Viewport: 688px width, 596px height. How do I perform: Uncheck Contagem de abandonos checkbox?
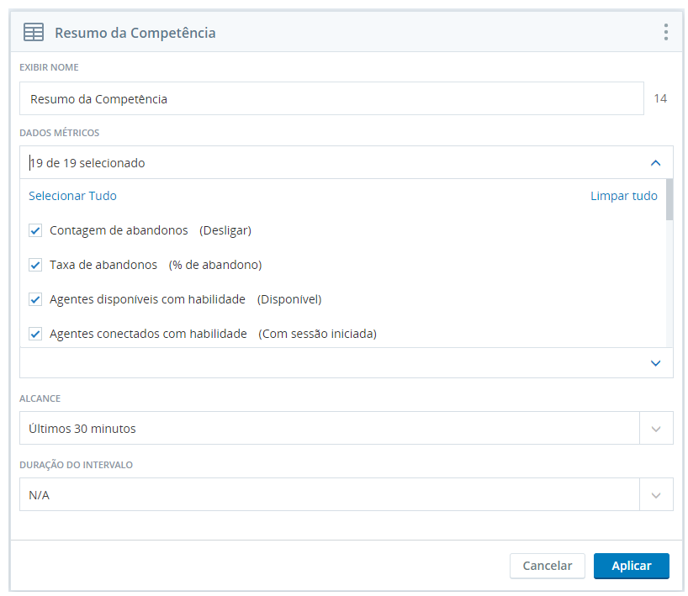click(35, 230)
